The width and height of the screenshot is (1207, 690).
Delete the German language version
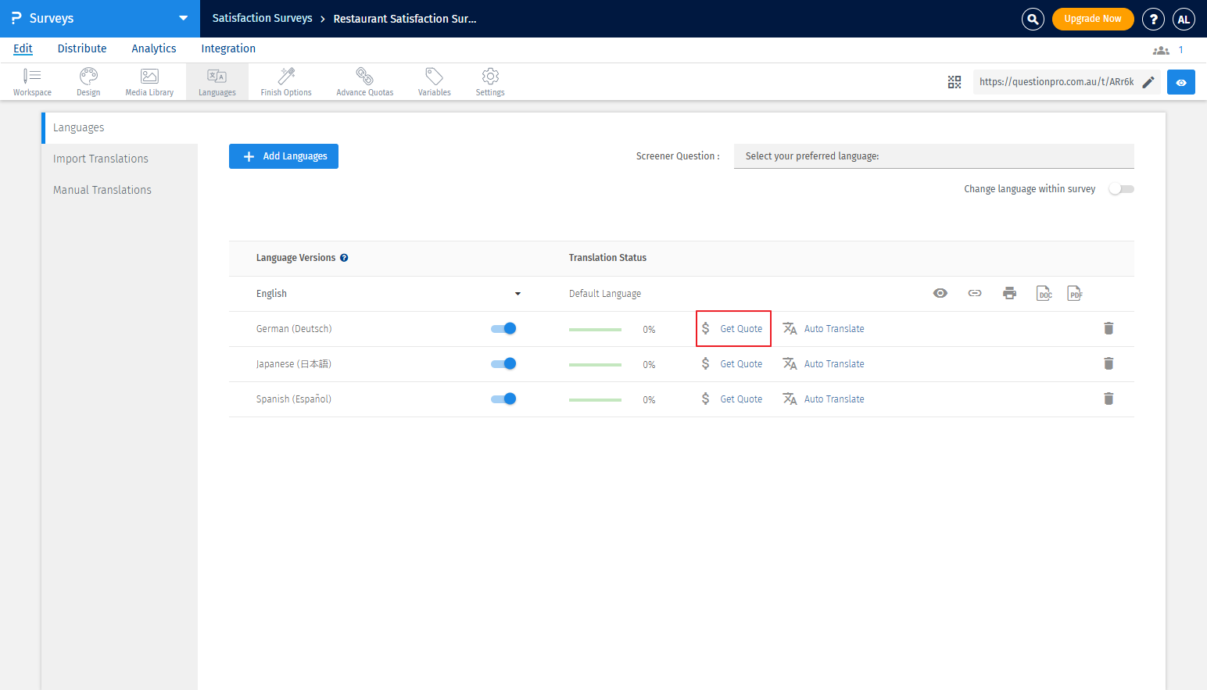point(1108,328)
